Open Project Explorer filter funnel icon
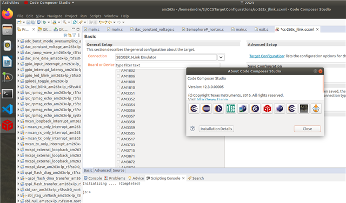Screen dimensions: 346x203 point(74,35)
